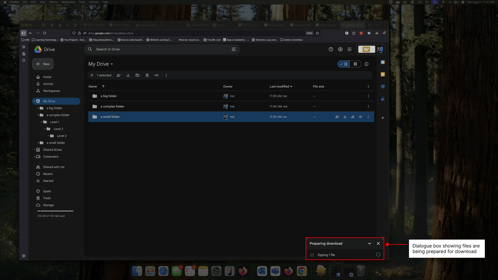
Task: Open advanced search filters in the search bar
Action: click(234, 49)
